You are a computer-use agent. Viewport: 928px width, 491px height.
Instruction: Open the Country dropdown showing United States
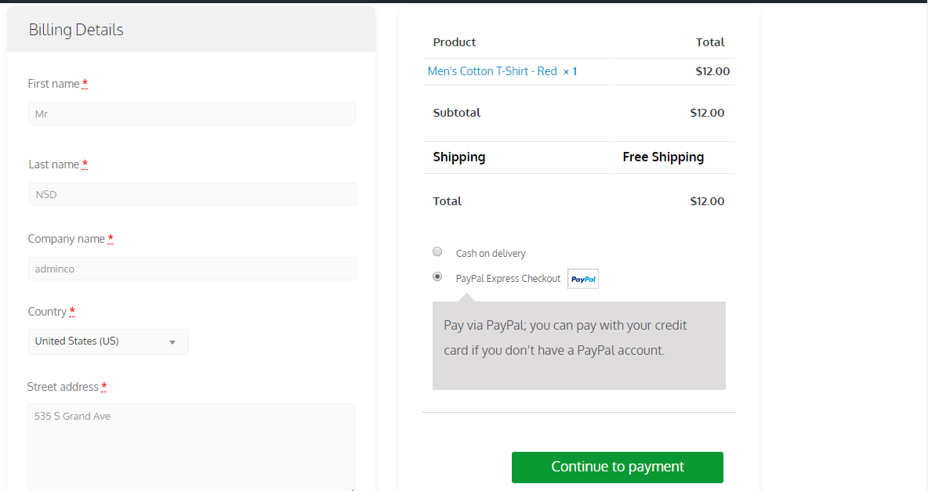tap(108, 341)
